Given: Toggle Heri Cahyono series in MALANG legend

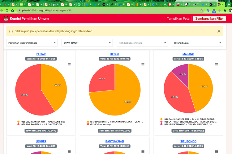Looking at the screenshot, I should [x=189, y=125].
